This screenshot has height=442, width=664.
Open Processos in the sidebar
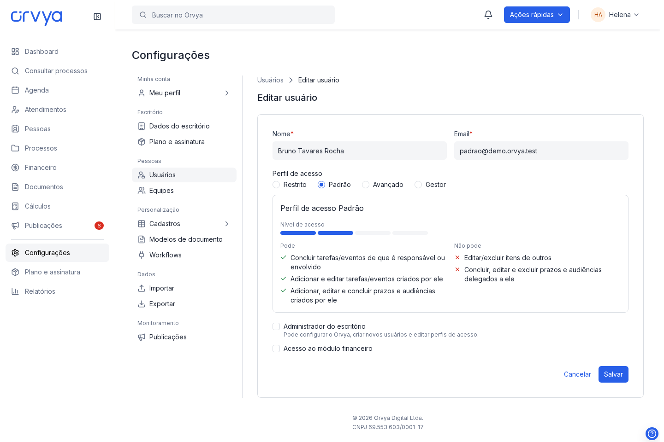click(57, 148)
